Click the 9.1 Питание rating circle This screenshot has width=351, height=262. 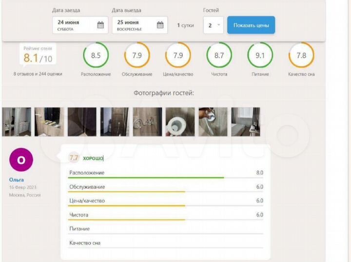pos(260,56)
